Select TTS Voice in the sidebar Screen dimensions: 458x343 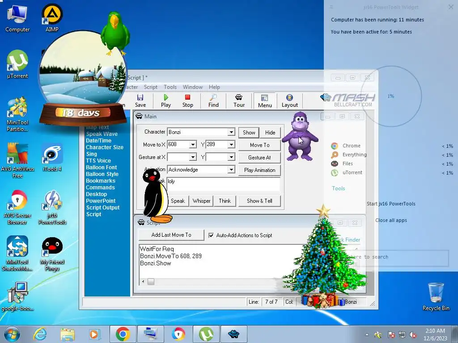click(98, 161)
